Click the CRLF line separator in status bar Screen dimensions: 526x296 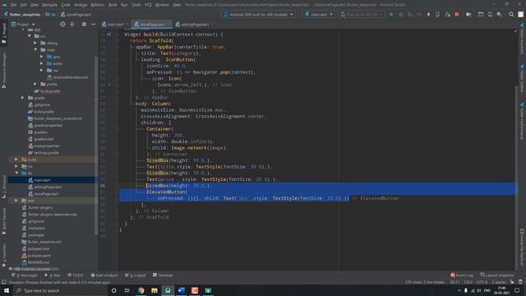(468, 282)
